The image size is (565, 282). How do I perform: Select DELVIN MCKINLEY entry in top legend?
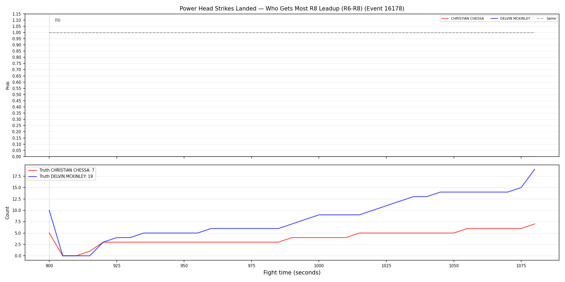tap(510, 19)
